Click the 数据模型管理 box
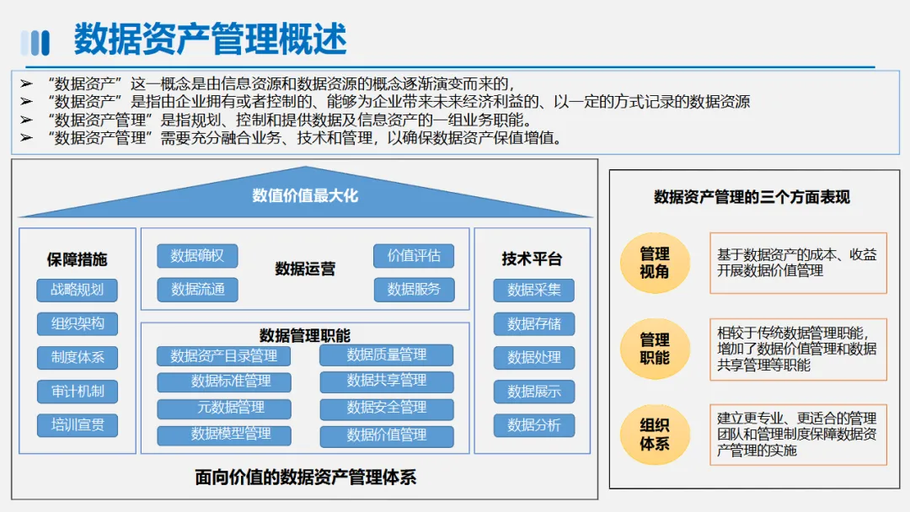The image size is (910, 512). 224,435
